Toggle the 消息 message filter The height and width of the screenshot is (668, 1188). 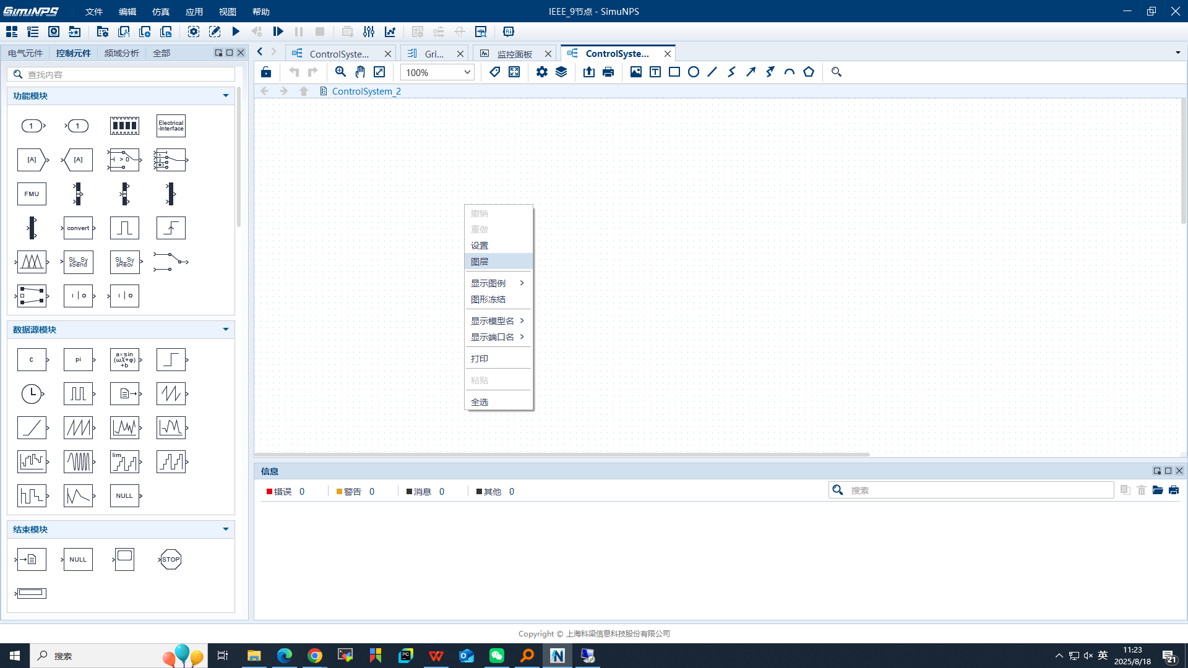tap(423, 491)
